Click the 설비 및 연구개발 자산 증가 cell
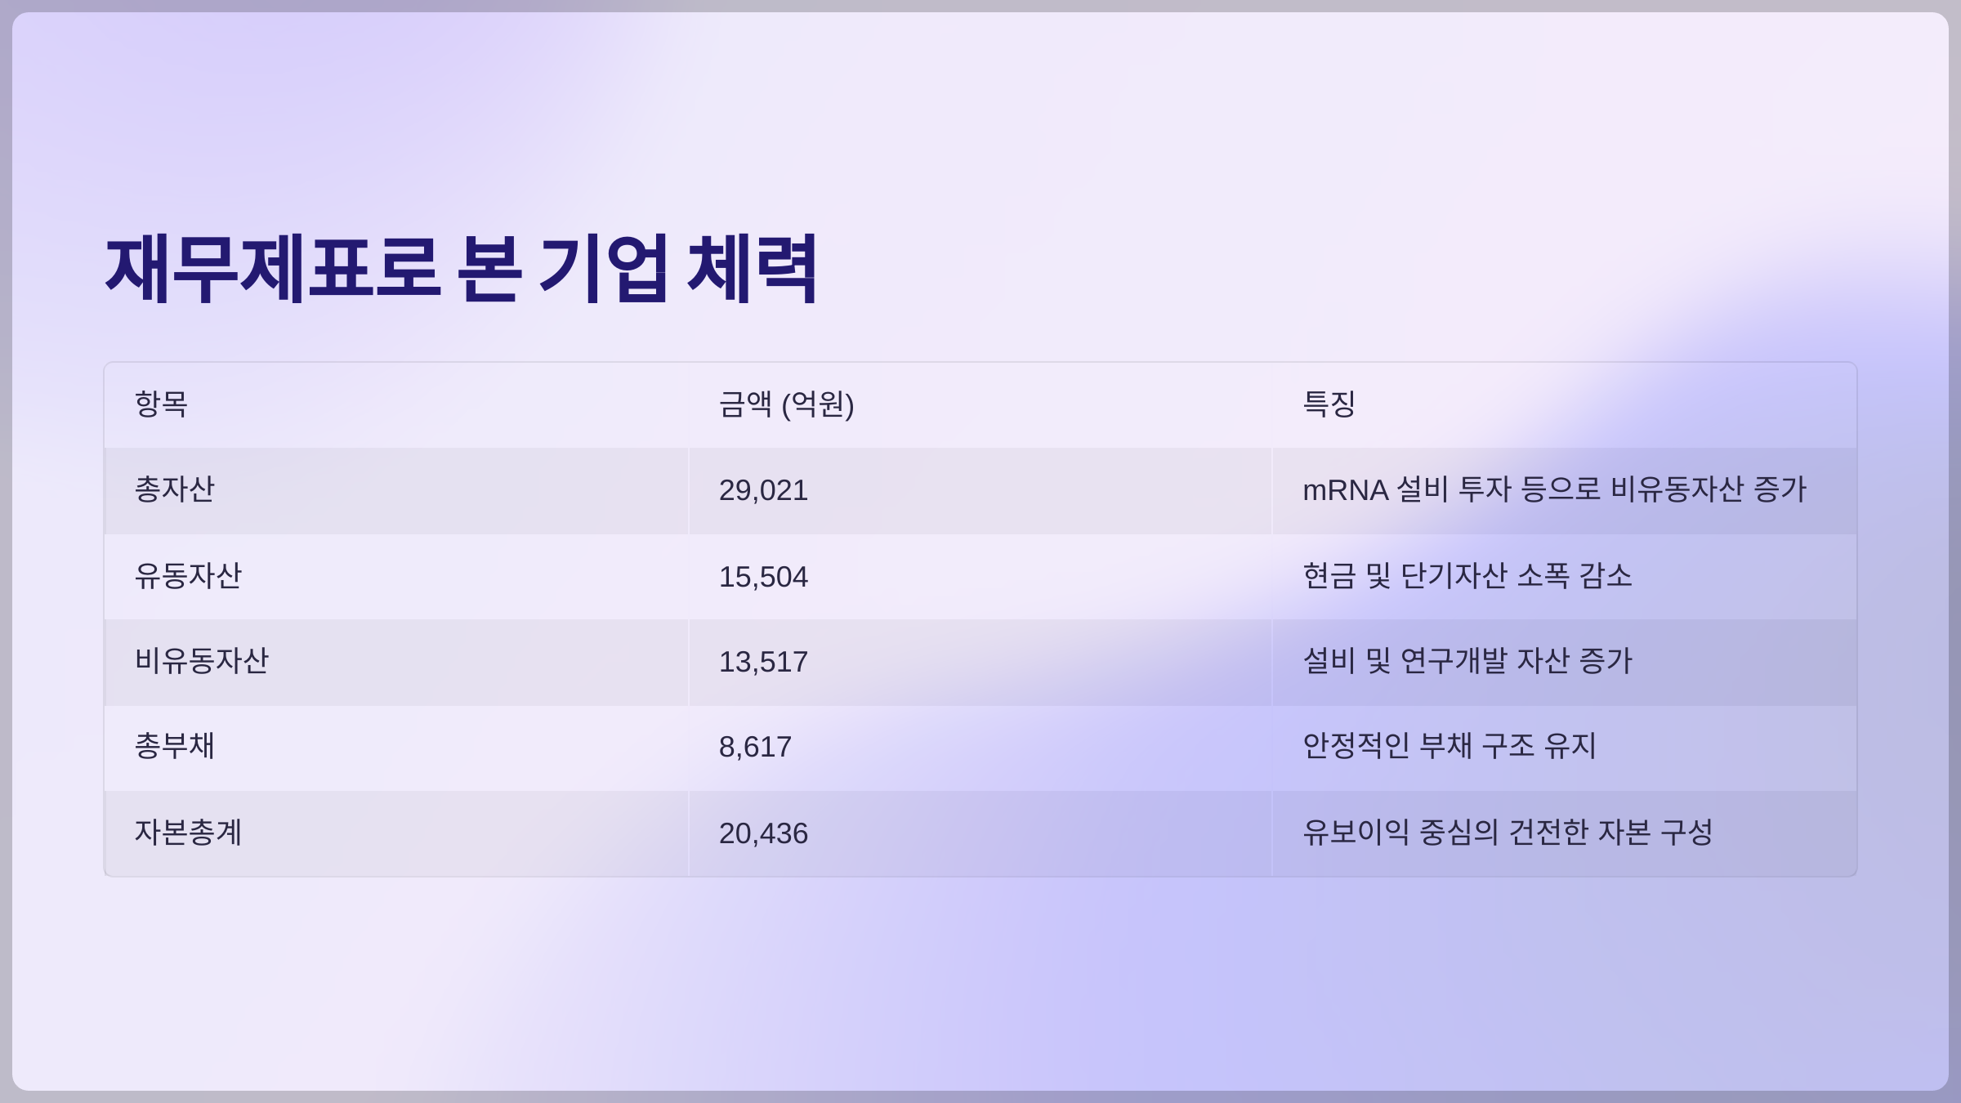The width and height of the screenshot is (1961, 1103). pos(1467,662)
